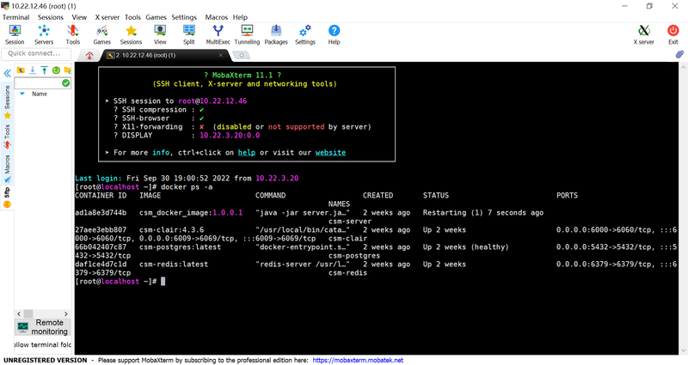Open the X server menu
Viewport: 688px width, 365px height.
coord(107,17)
